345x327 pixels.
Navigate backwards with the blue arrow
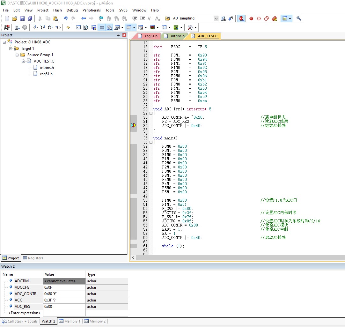[x=84, y=19]
